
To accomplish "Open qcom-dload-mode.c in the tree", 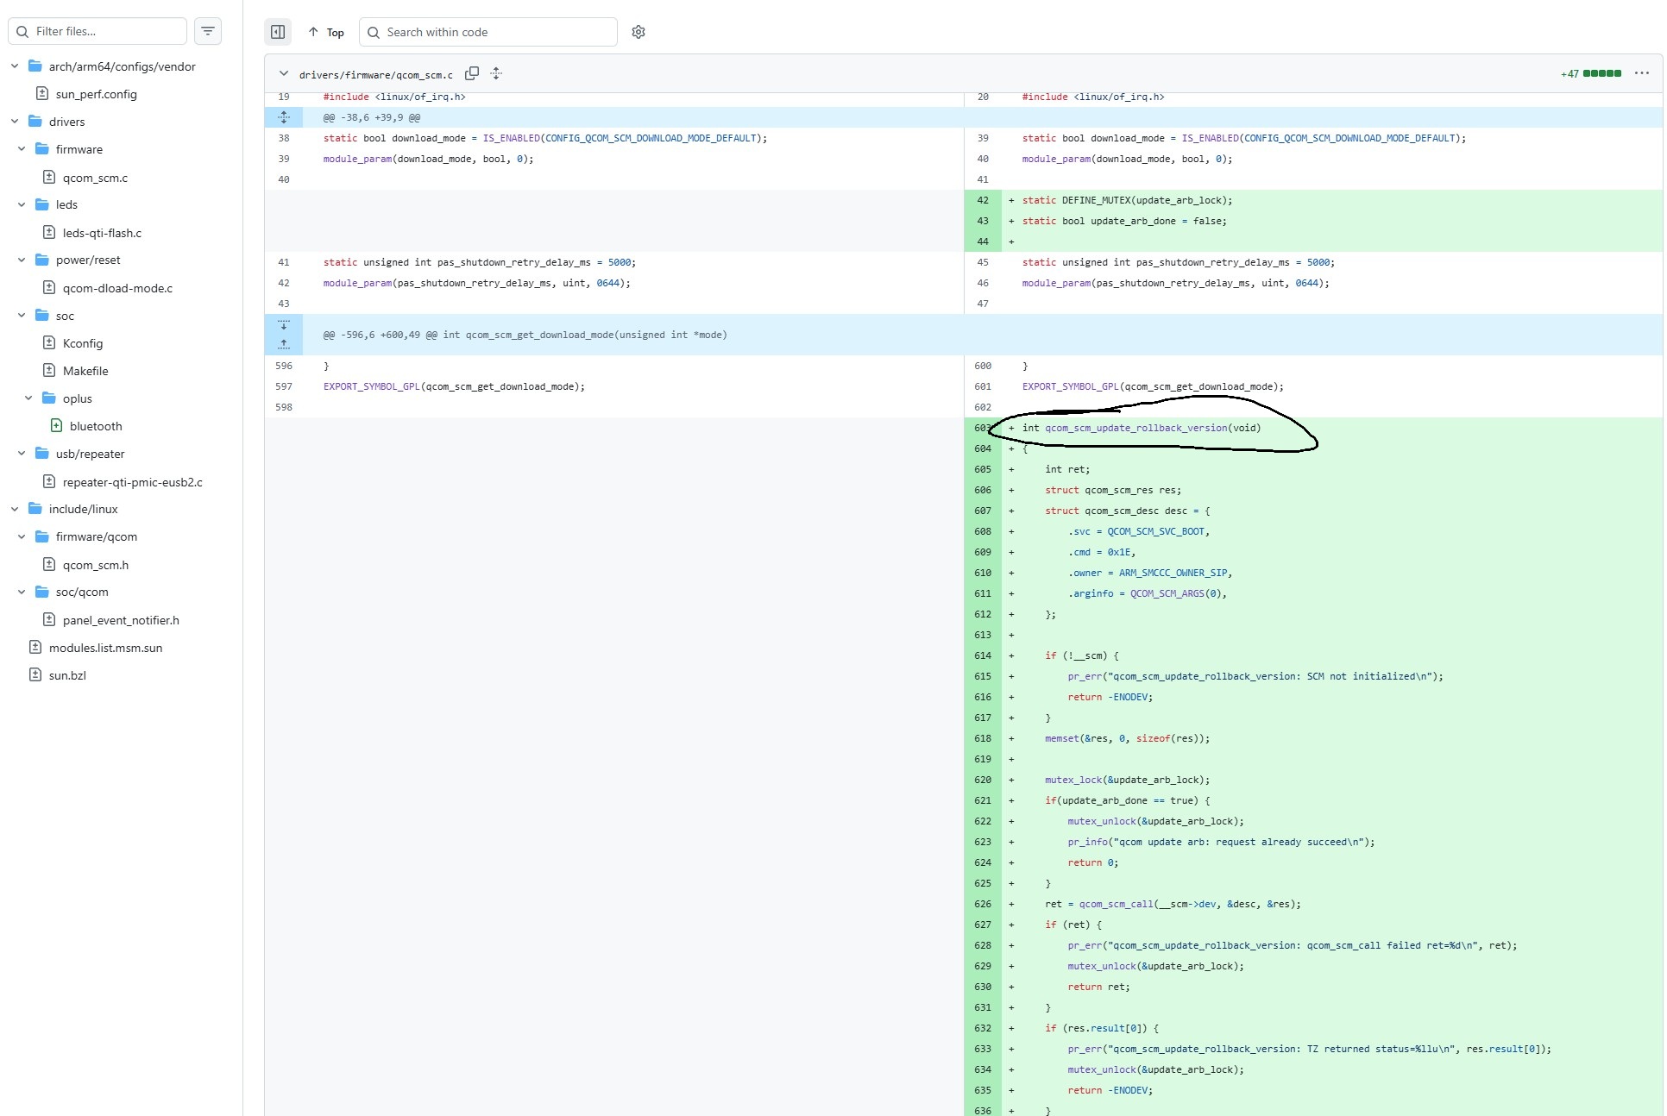I will point(117,288).
